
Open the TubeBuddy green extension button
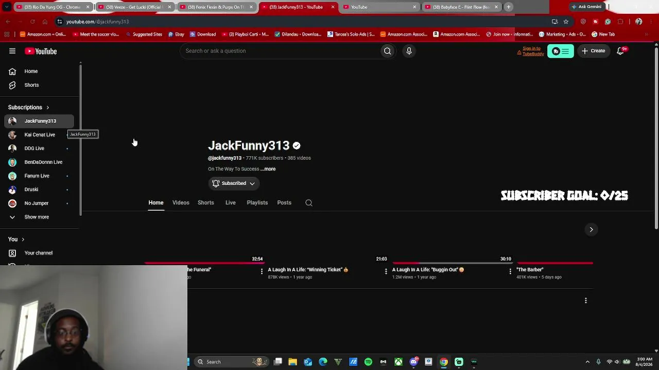pos(560,51)
